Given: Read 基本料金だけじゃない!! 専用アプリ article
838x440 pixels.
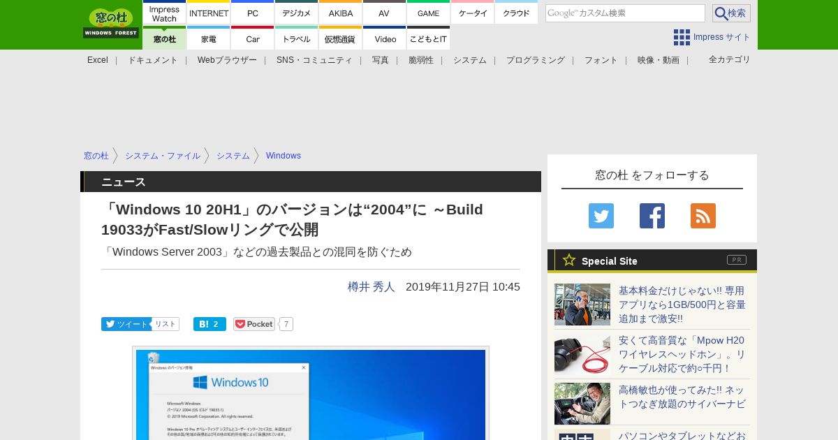Looking at the screenshot, I should click(682, 305).
